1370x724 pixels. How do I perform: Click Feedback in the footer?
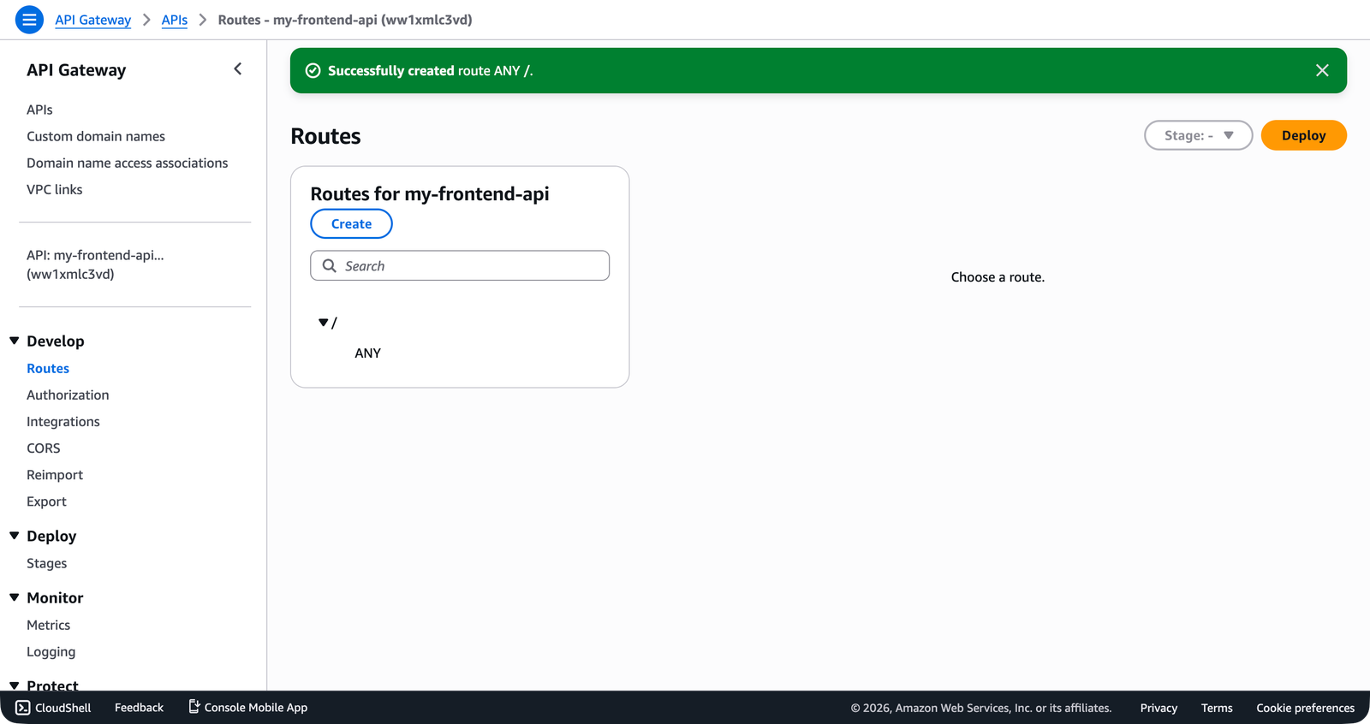139,708
